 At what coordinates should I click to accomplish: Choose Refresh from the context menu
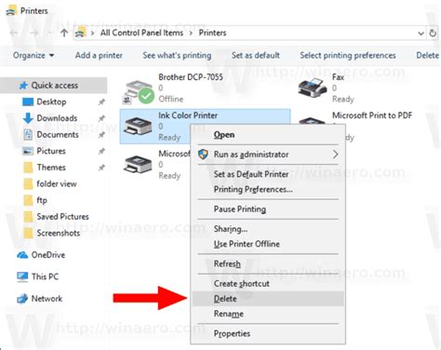click(x=268, y=263)
